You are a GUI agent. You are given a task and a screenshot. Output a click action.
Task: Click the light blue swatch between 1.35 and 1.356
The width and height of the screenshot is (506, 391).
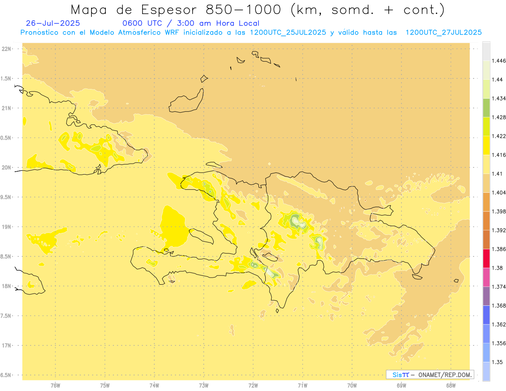click(x=486, y=352)
